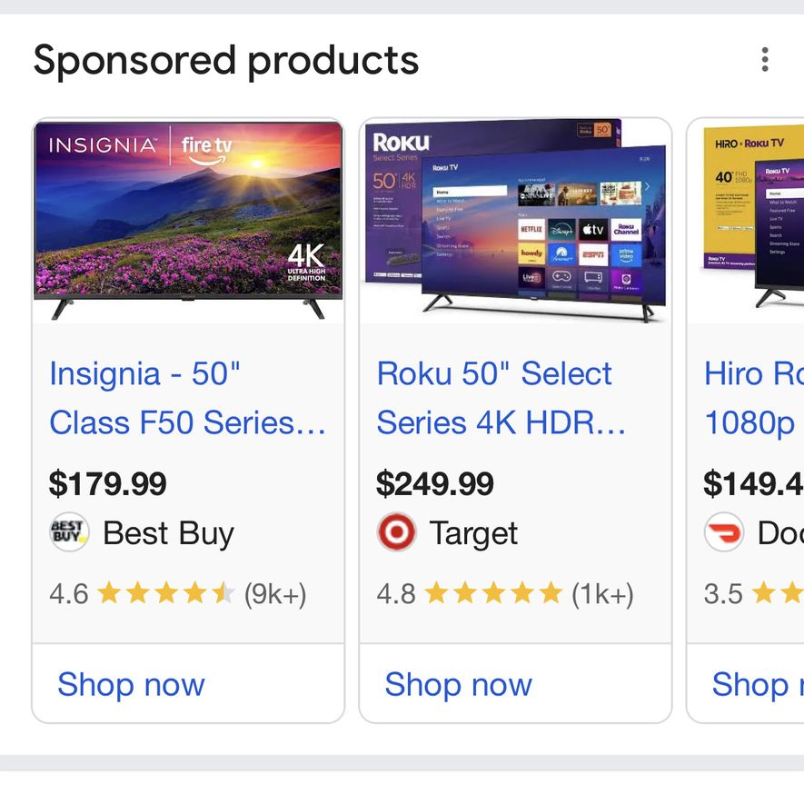Click the Best Buy store logo
The width and height of the screenshot is (804, 804).
[x=69, y=533]
